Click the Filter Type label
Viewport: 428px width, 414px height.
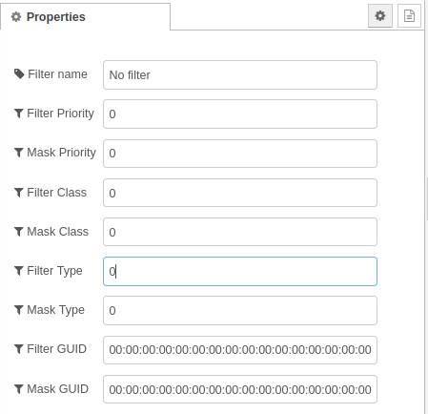pyautogui.click(x=54, y=271)
